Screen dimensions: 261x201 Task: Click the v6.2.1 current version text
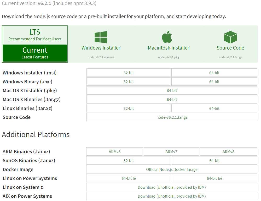click(x=44, y=3)
